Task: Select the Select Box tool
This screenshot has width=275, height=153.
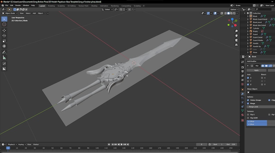Action: point(4,19)
